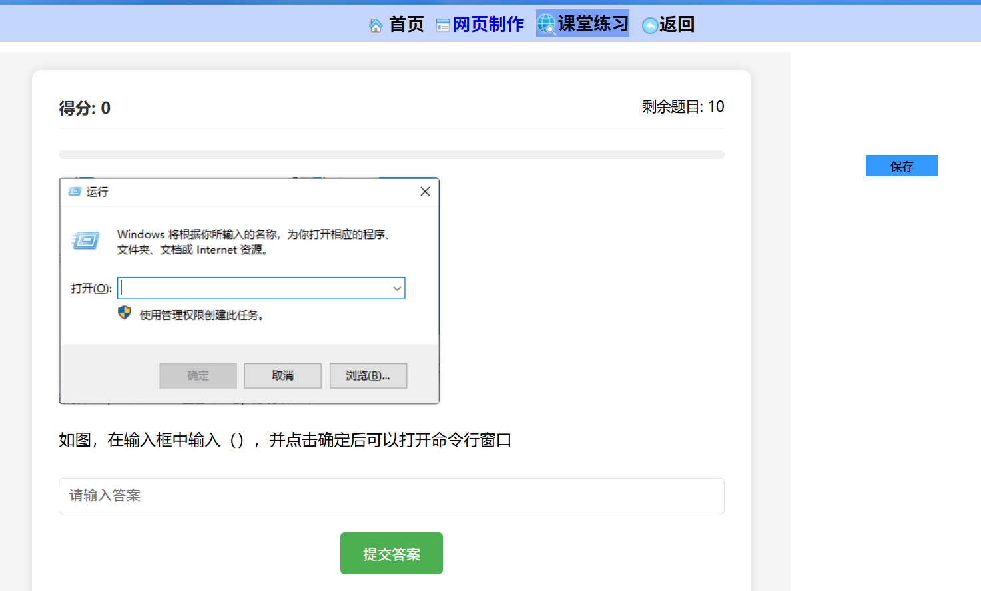
Task: Click the 浏览(B)... button
Action: point(368,375)
